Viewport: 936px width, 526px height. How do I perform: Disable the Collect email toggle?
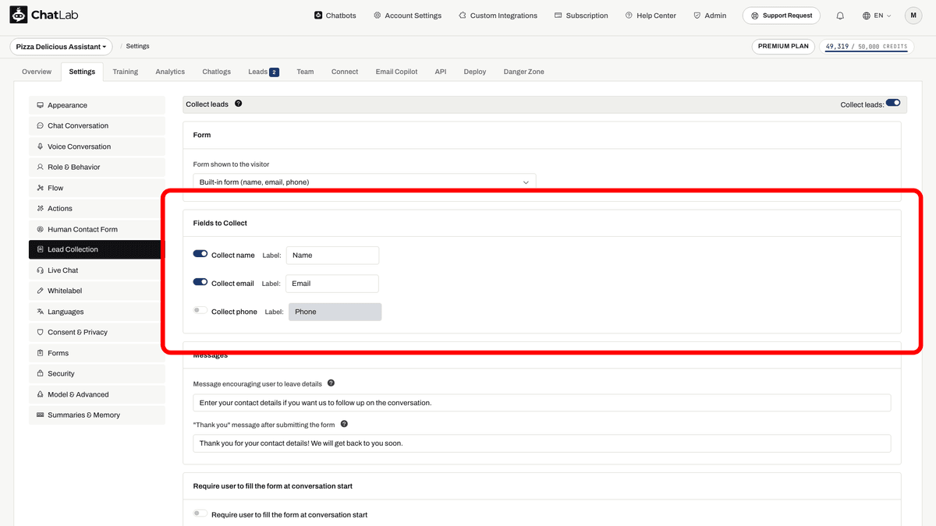tap(200, 282)
